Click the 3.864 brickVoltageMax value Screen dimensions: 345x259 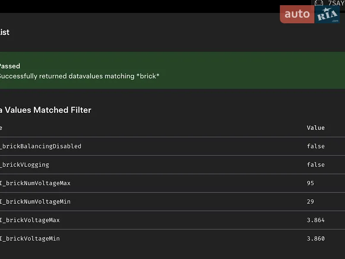coord(316,220)
